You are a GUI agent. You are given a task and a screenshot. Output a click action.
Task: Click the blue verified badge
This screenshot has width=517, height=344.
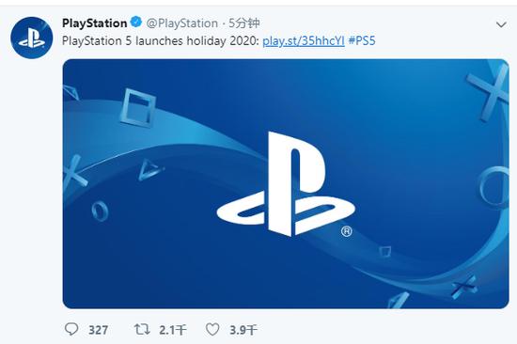point(136,23)
